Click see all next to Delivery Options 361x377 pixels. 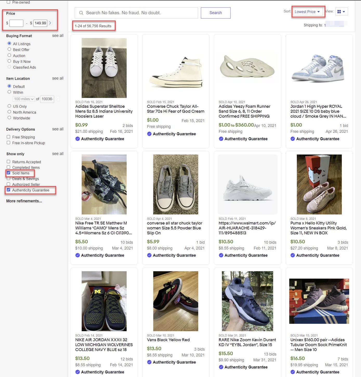[x=58, y=129]
